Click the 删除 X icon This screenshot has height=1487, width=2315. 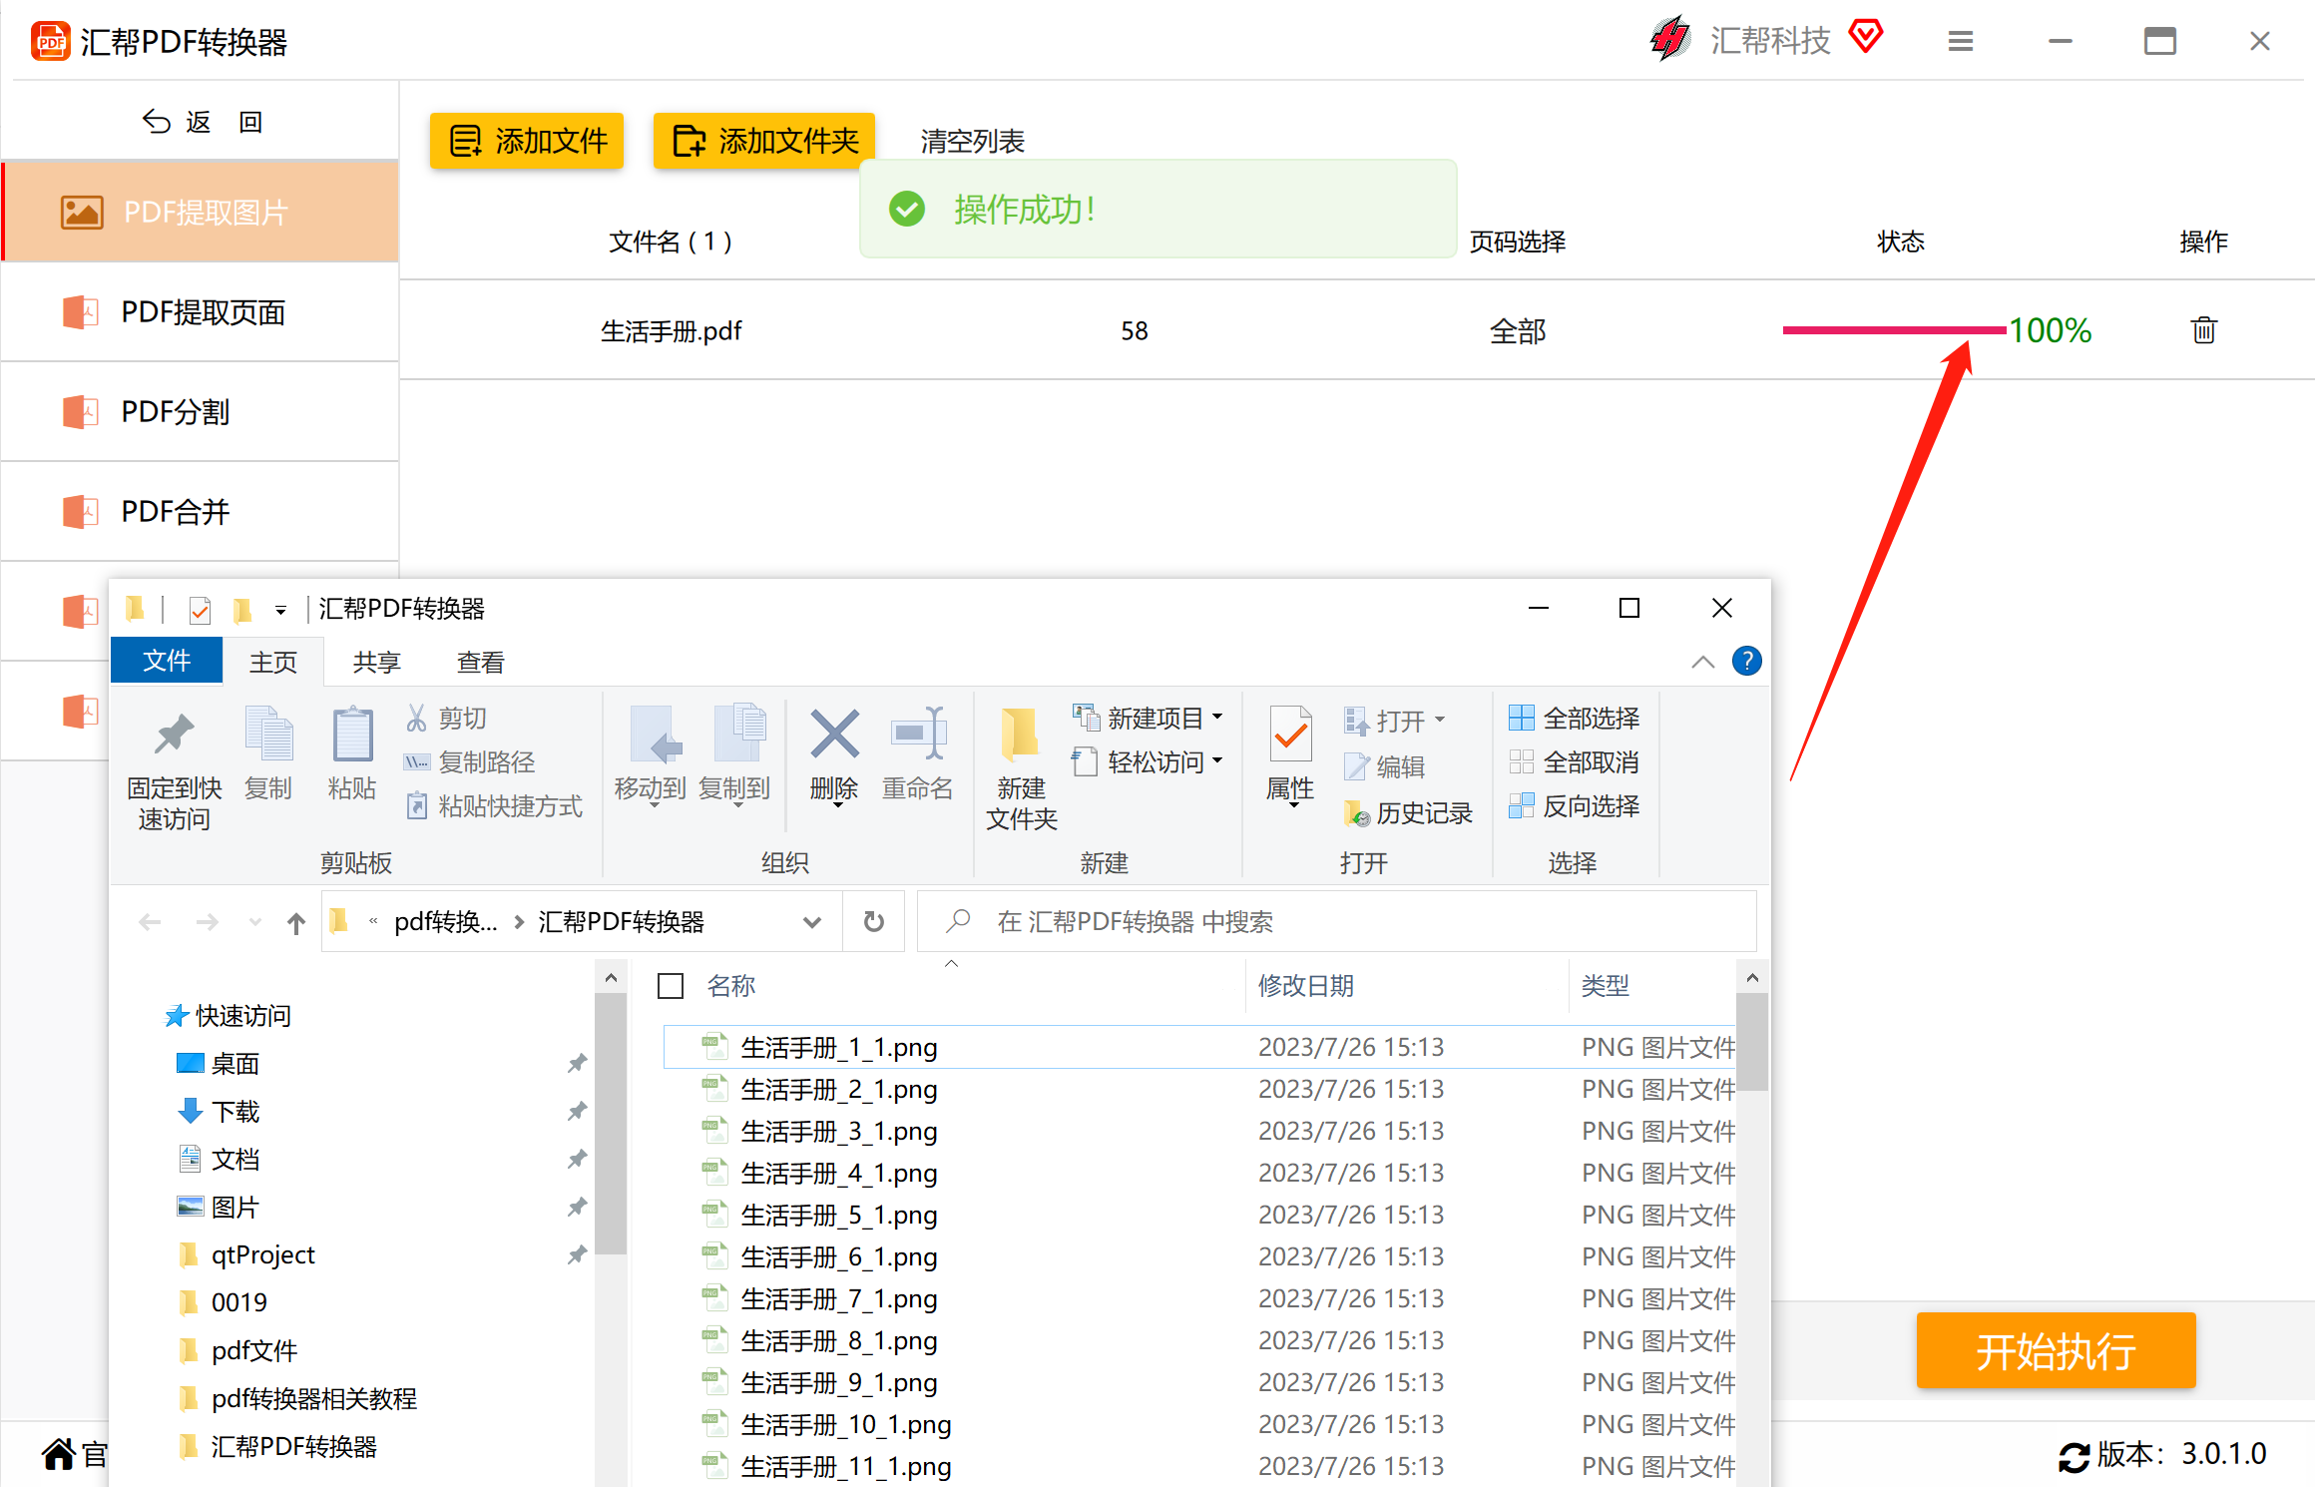click(834, 734)
